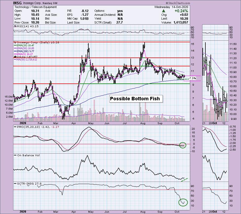Click the +0.24% percent change value
Image resolution: width=241 pixels, height=214 pixels.
(181, 11)
